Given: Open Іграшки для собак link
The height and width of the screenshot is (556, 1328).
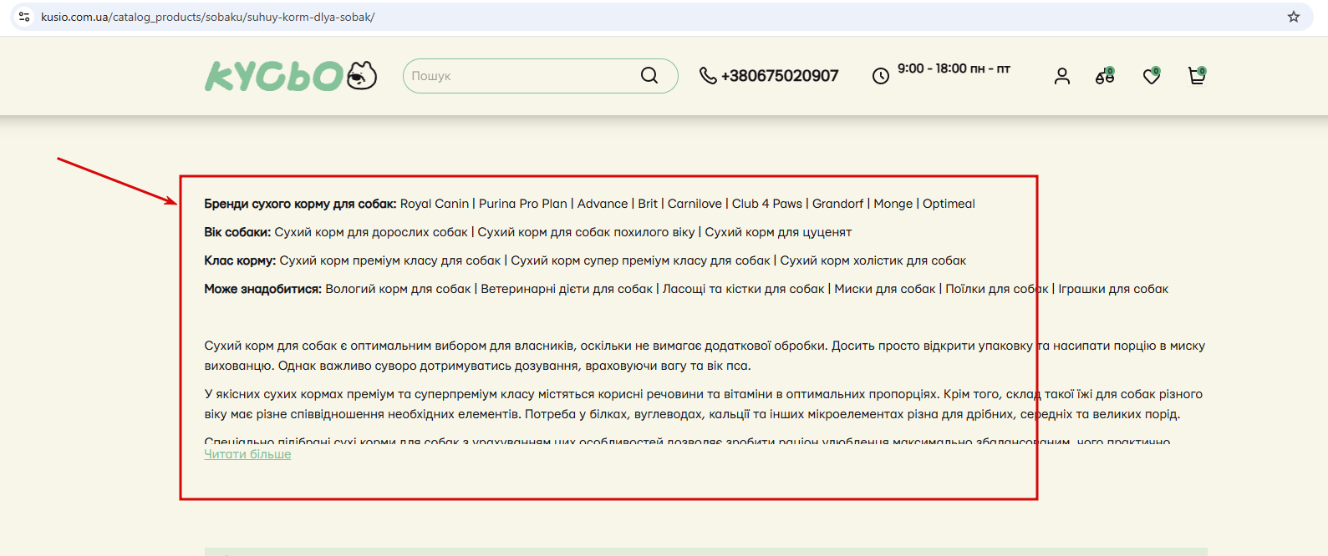Looking at the screenshot, I should 1113,289.
